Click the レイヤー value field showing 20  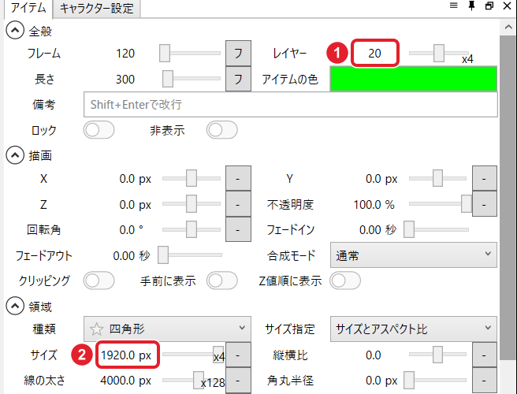(x=375, y=53)
